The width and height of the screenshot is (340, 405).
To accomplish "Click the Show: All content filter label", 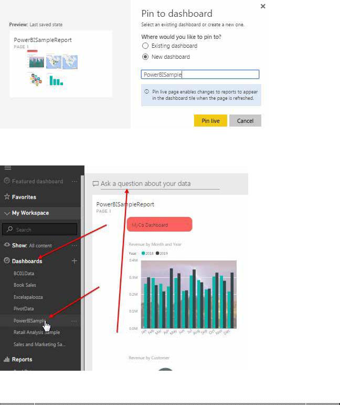I will pyautogui.click(x=32, y=245).
